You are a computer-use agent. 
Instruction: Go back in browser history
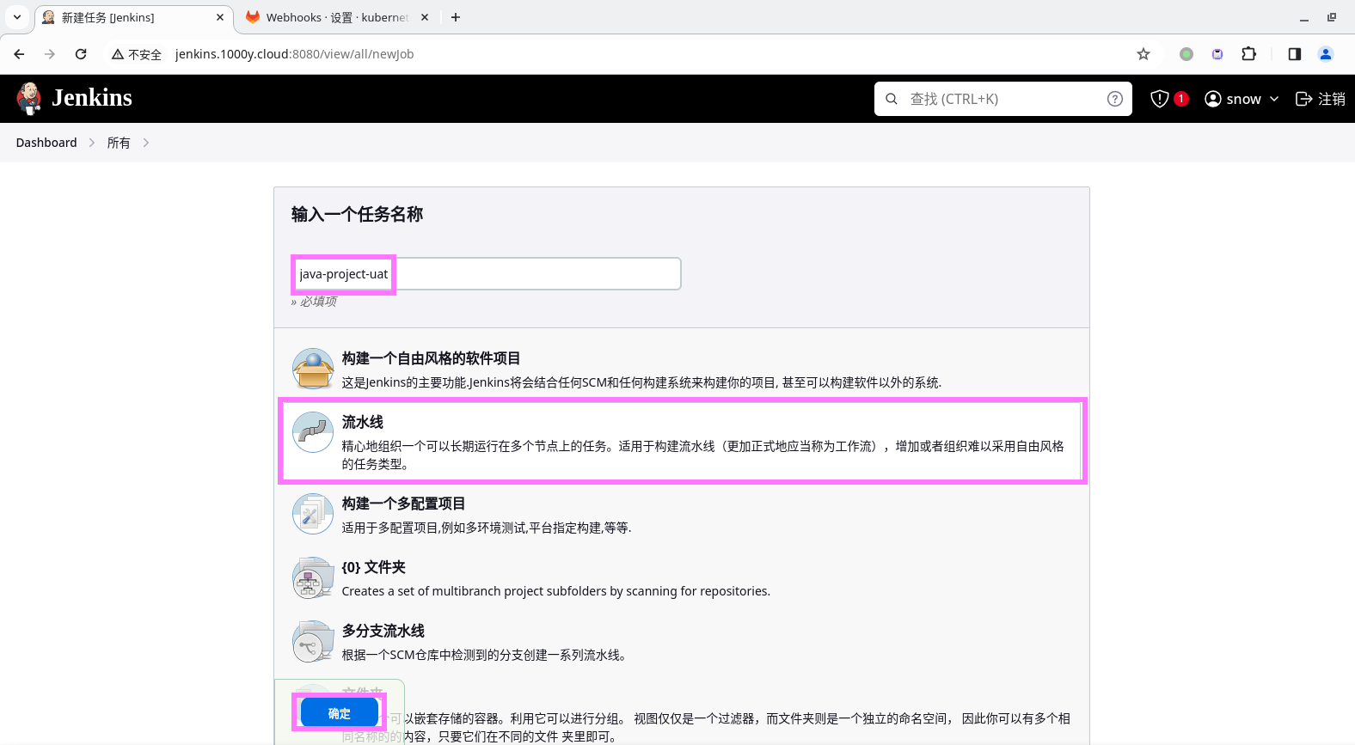coord(19,54)
